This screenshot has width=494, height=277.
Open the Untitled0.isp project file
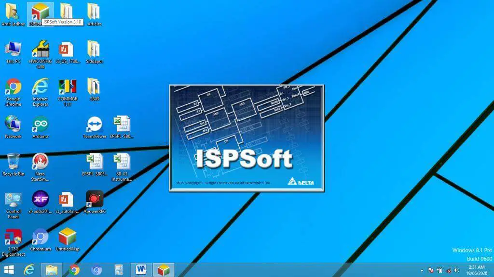click(68, 240)
